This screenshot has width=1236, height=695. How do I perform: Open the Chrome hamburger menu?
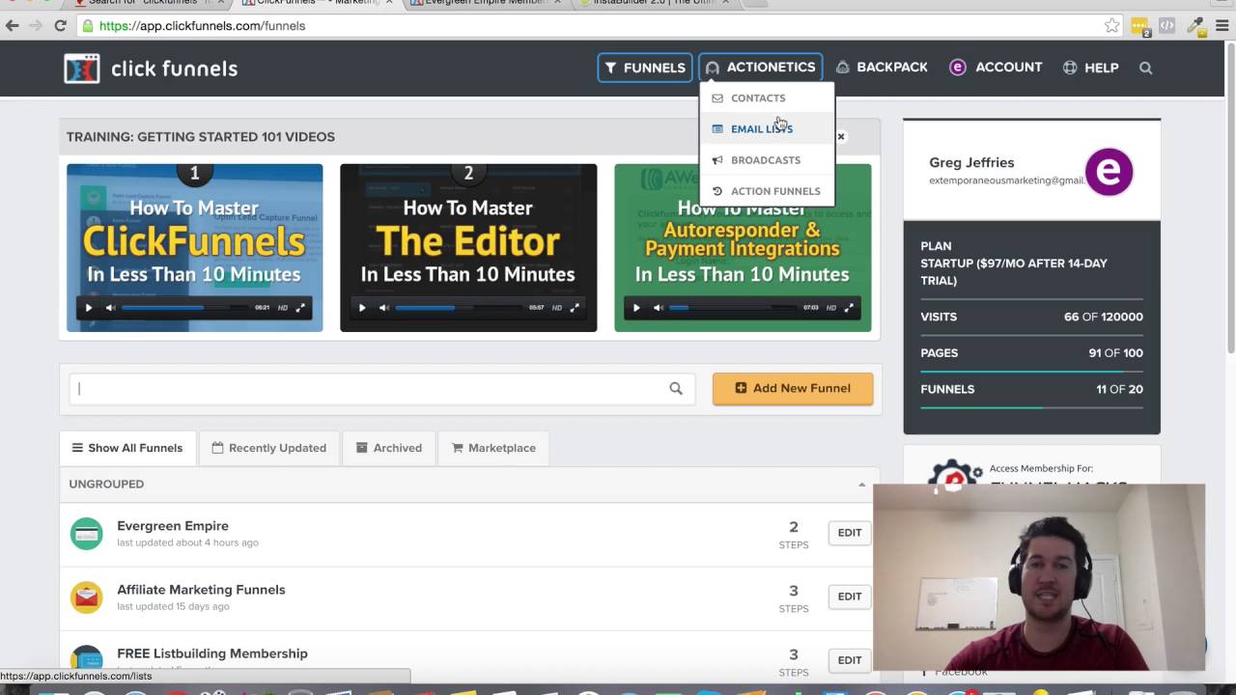click(1222, 26)
